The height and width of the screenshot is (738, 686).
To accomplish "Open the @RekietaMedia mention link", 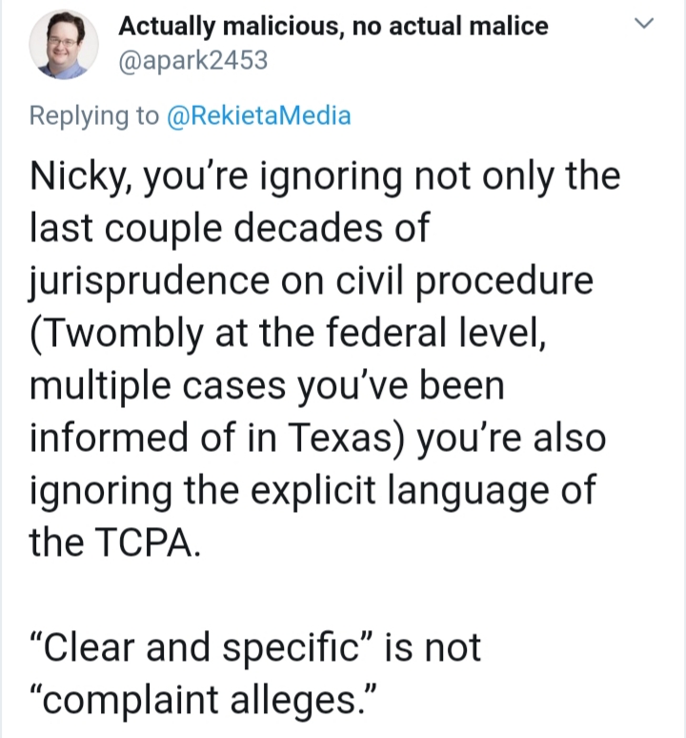I will pyautogui.click(x=258, y=115).
